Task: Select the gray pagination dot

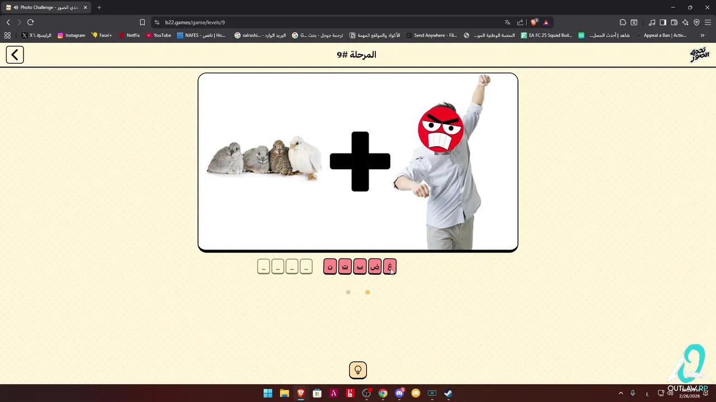Action: pos(348,292)
